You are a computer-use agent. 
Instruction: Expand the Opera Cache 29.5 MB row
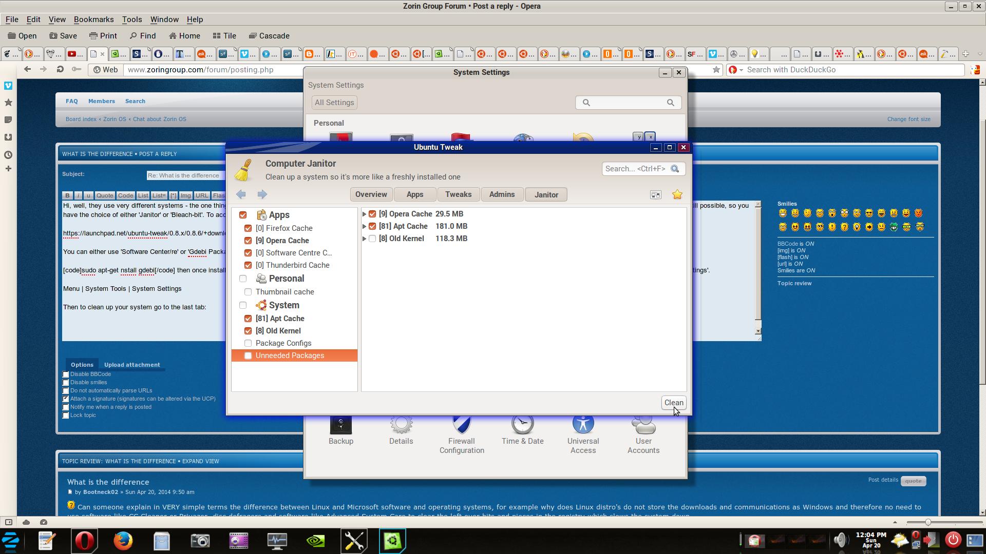point(364,214)
